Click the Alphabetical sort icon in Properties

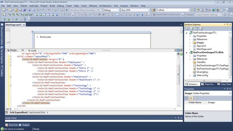pyautogui.click(x=191, y=98)
